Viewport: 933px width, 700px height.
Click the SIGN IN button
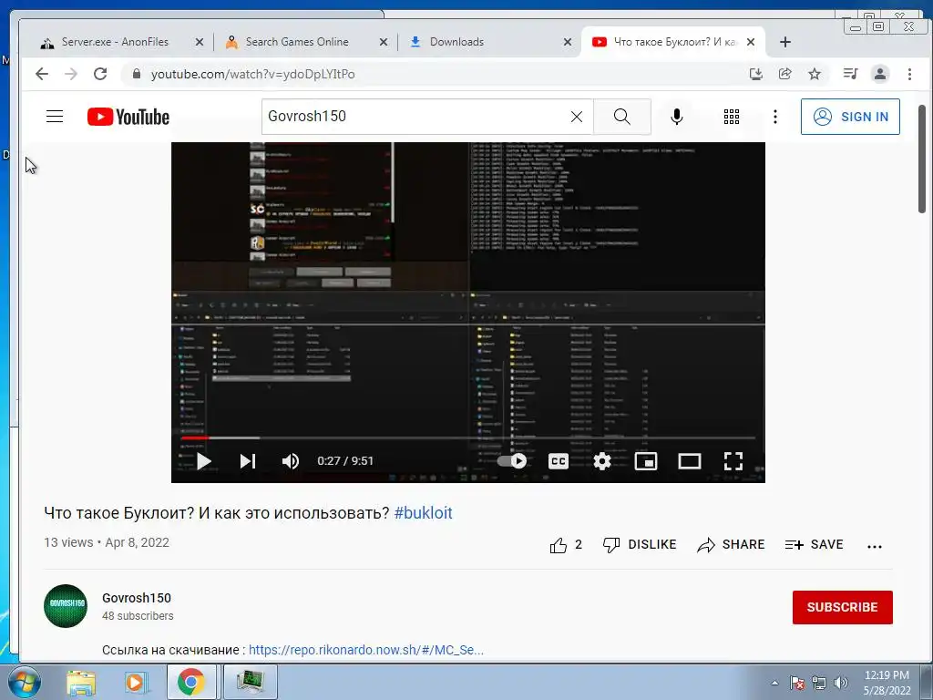850,117
